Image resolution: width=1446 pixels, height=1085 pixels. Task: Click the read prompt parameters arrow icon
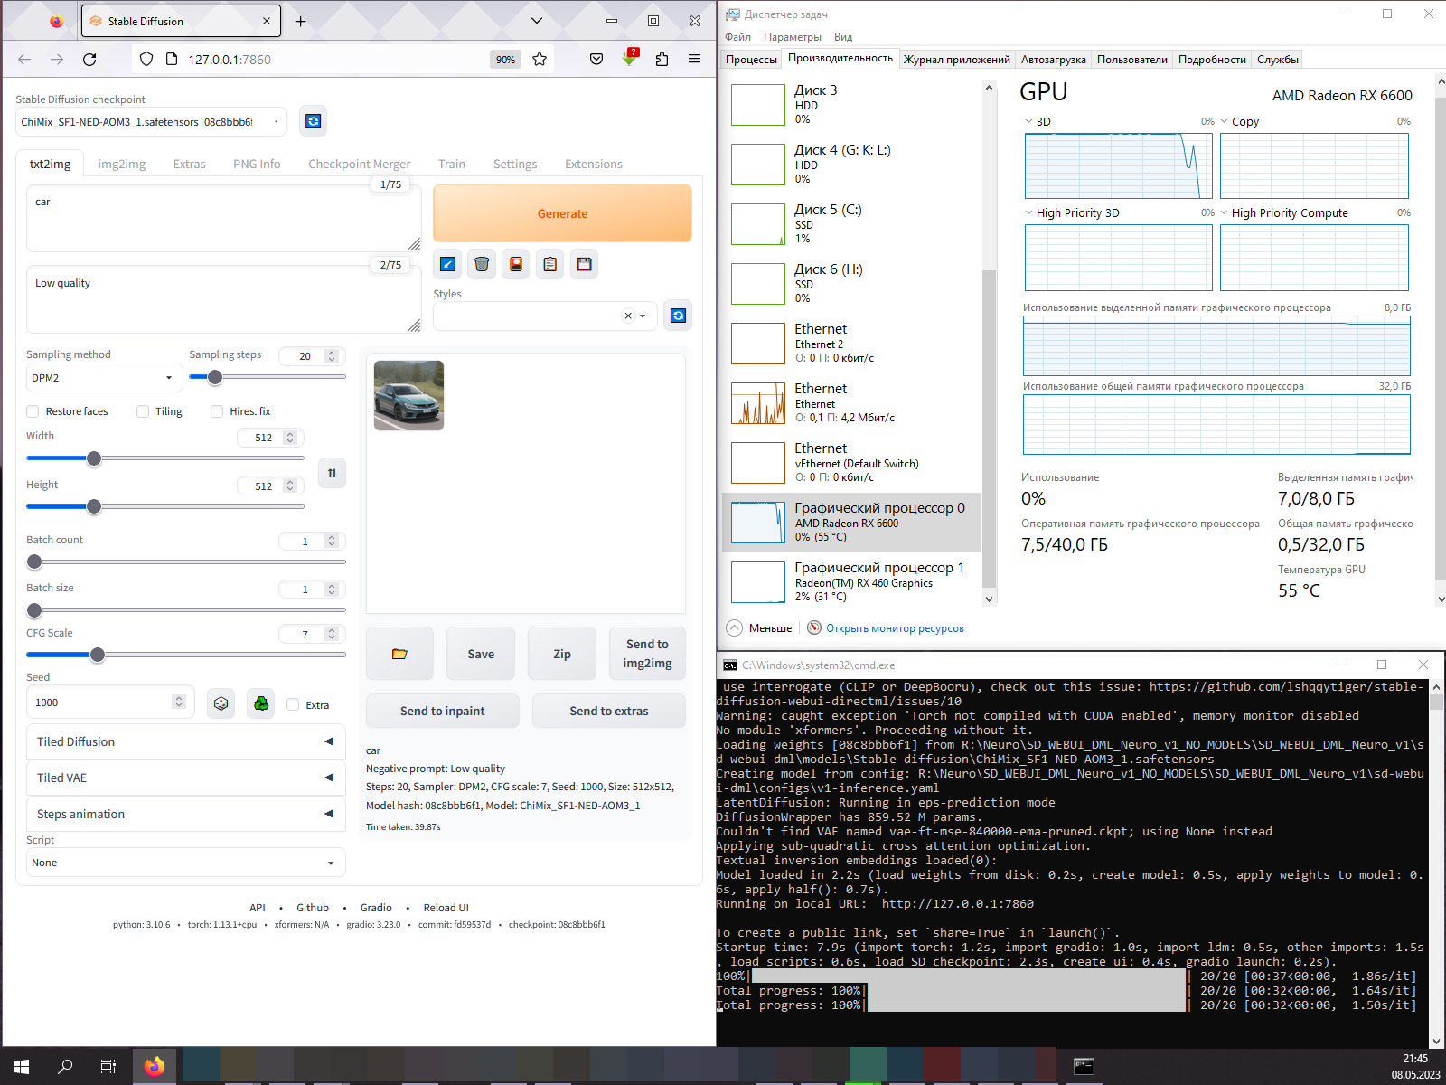coord(447,264)
